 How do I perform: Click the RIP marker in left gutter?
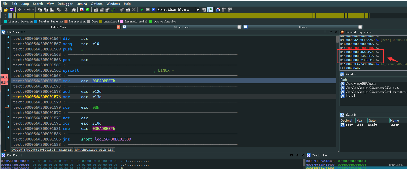click(4, 82)
